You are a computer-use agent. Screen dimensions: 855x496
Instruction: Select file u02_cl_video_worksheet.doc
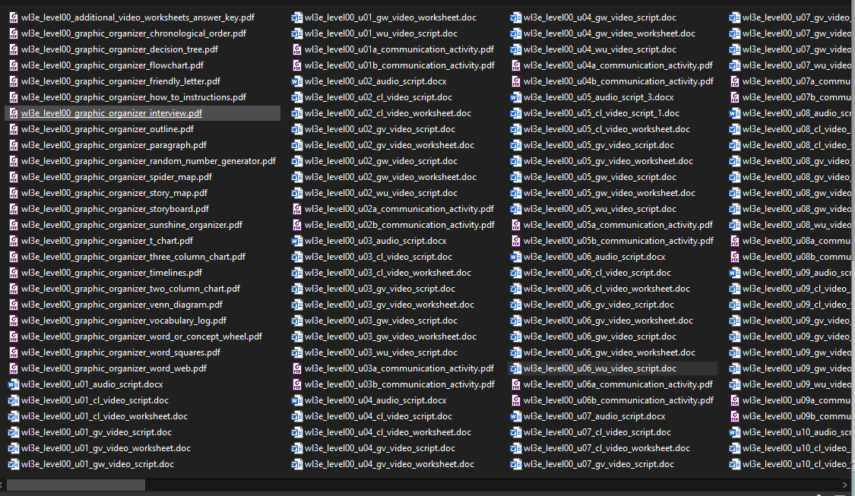point(388,113)
